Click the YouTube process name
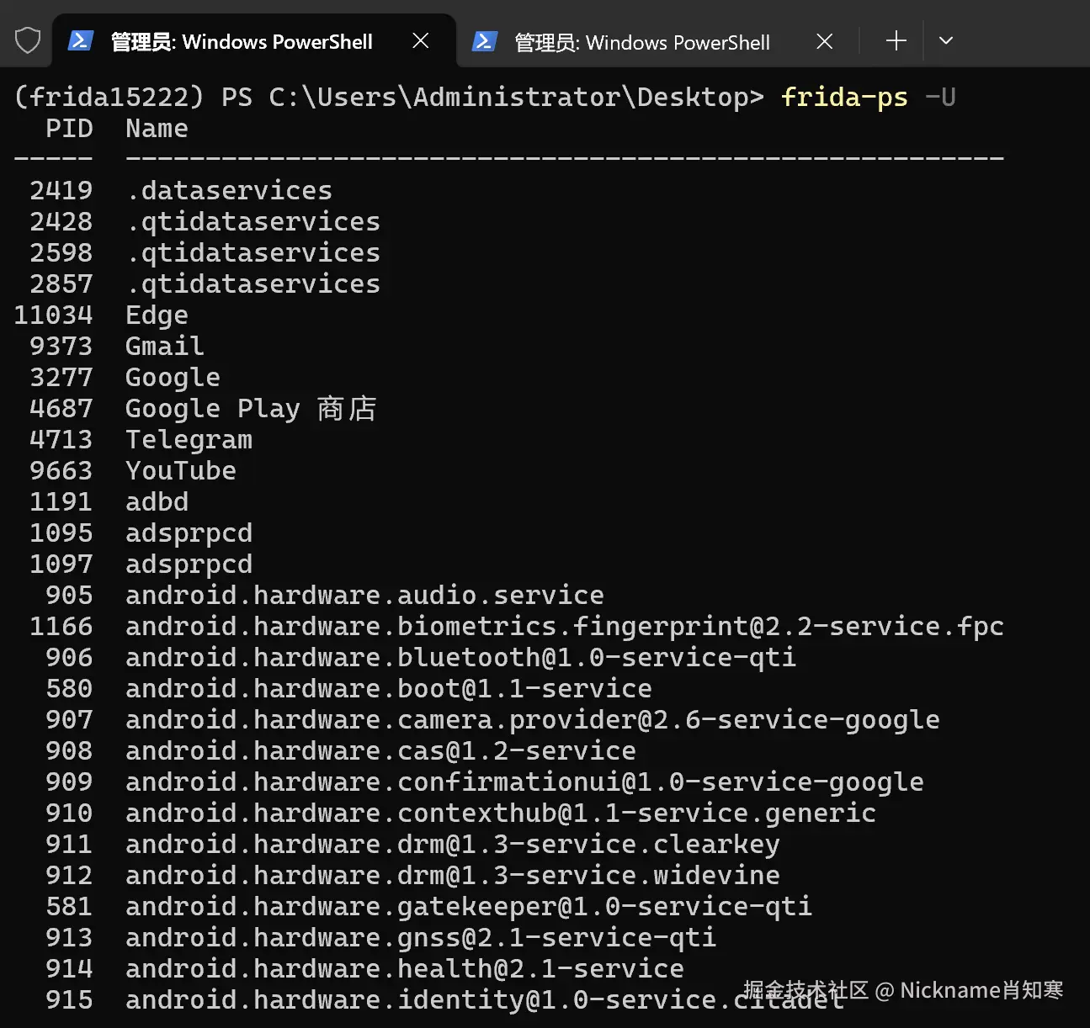The height and width of the screenshot is (1028, 1090). tap(181, 471)
